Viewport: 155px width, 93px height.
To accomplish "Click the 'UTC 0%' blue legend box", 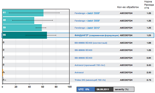I will (x=86, y=89).
